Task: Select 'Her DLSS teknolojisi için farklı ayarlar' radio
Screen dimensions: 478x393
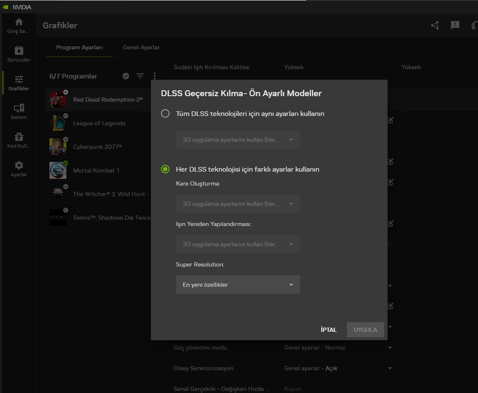Action: click(165, 169)
